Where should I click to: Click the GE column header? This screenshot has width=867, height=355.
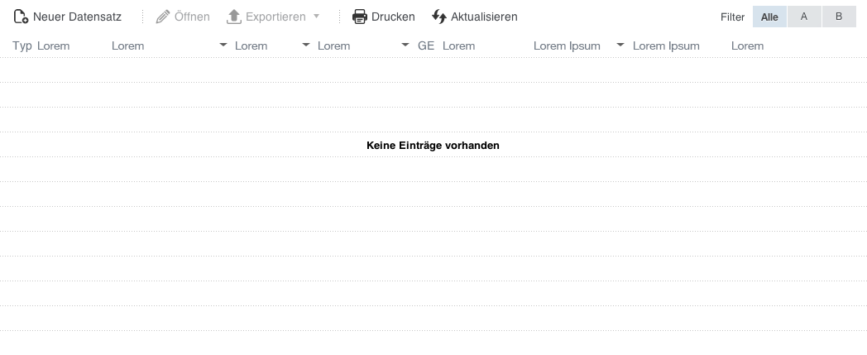pos(426,46)
